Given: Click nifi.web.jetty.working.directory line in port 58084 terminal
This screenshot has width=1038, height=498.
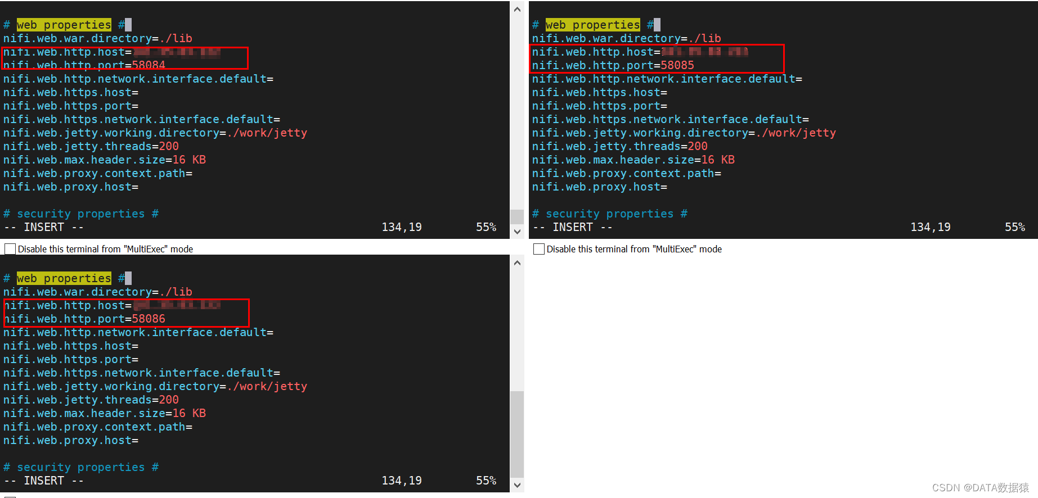Looking at the screenshot, I should 155,133.
